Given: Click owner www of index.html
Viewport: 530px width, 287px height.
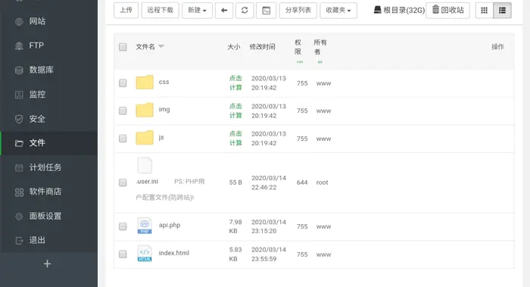Looking at the screenshot, I should click(323, 254).
